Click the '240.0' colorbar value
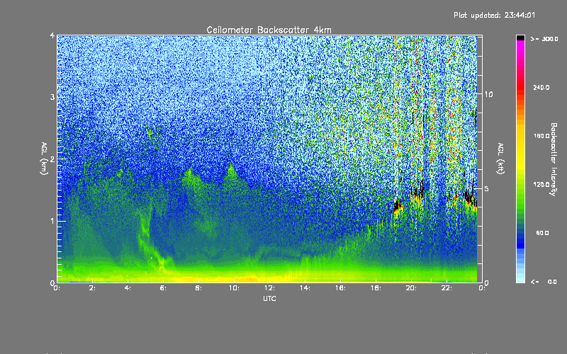Screen dimensions: 567x354 tap(541, 87)
